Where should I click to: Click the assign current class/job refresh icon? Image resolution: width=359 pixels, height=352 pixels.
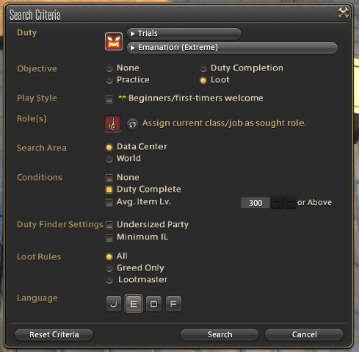pyautogui.click(x=132, y=124)
